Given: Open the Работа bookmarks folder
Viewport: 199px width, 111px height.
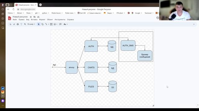Looking at the screenshot, I should tap(11, 13).
